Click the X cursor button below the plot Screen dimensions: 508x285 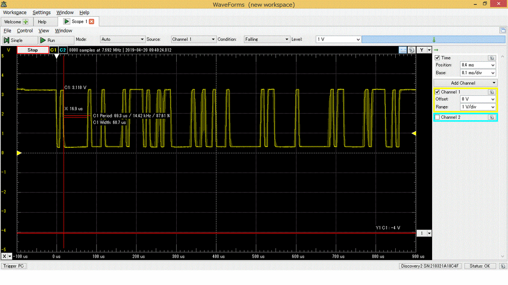pos(4,256)
